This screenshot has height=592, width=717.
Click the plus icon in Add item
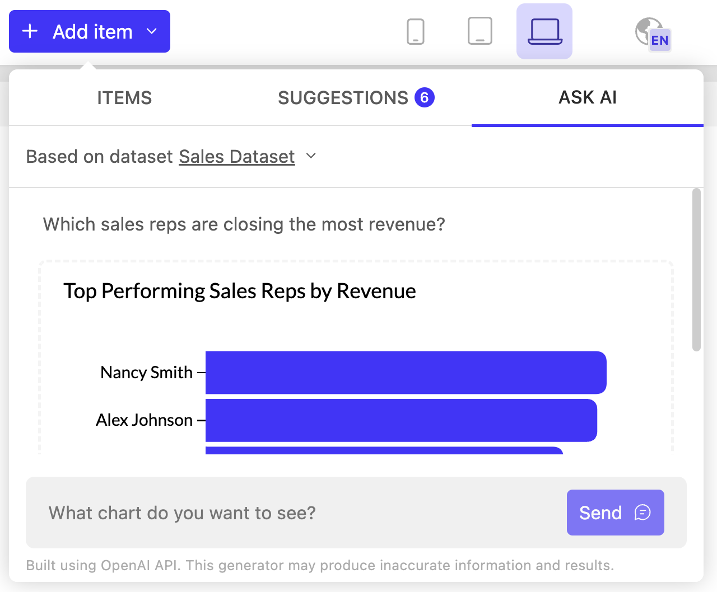[x=29, y=31]
